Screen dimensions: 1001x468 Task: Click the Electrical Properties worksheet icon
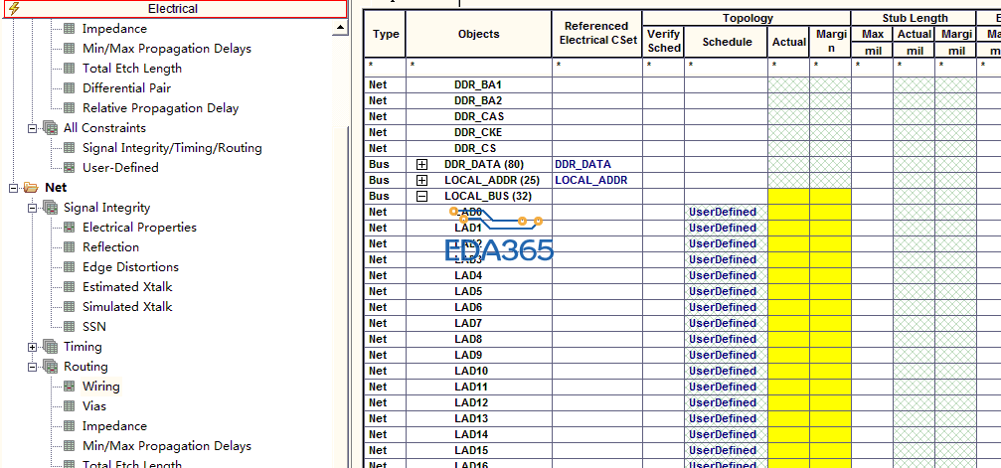click(70, 228)
